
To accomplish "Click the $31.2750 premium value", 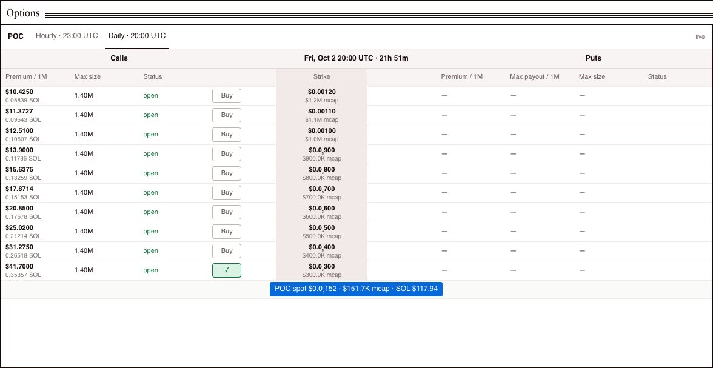I will [19, 247].
